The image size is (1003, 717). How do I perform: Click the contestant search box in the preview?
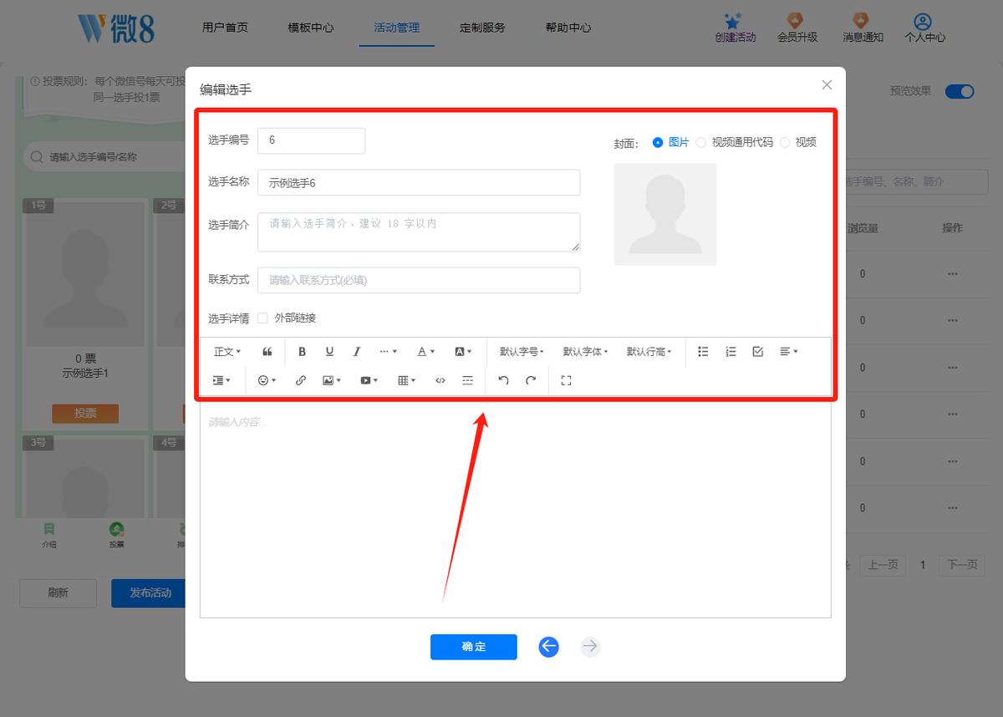104,157
